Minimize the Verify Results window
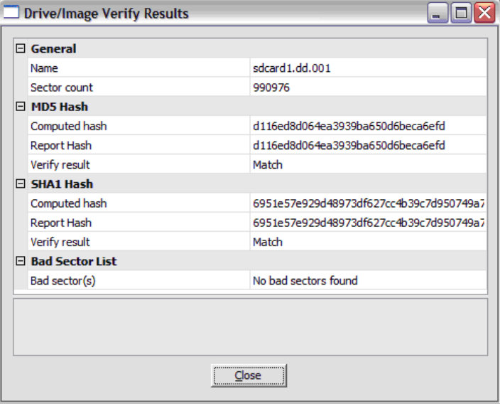Viewport: 500px width, 404px height. pyautogui.click(x=438, y=13)
